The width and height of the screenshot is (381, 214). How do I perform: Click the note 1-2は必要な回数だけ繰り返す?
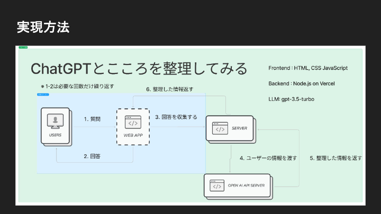pyautogui.click(x=77, y=86)
